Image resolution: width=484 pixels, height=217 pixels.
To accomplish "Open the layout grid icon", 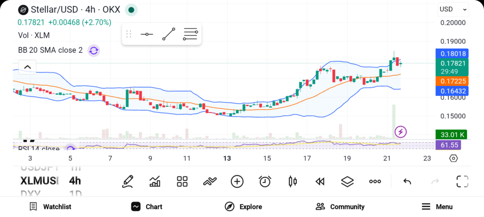I will click(x=182, y=181).
